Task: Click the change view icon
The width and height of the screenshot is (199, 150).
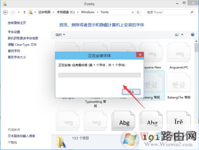Action: click(x=177, y=35)
